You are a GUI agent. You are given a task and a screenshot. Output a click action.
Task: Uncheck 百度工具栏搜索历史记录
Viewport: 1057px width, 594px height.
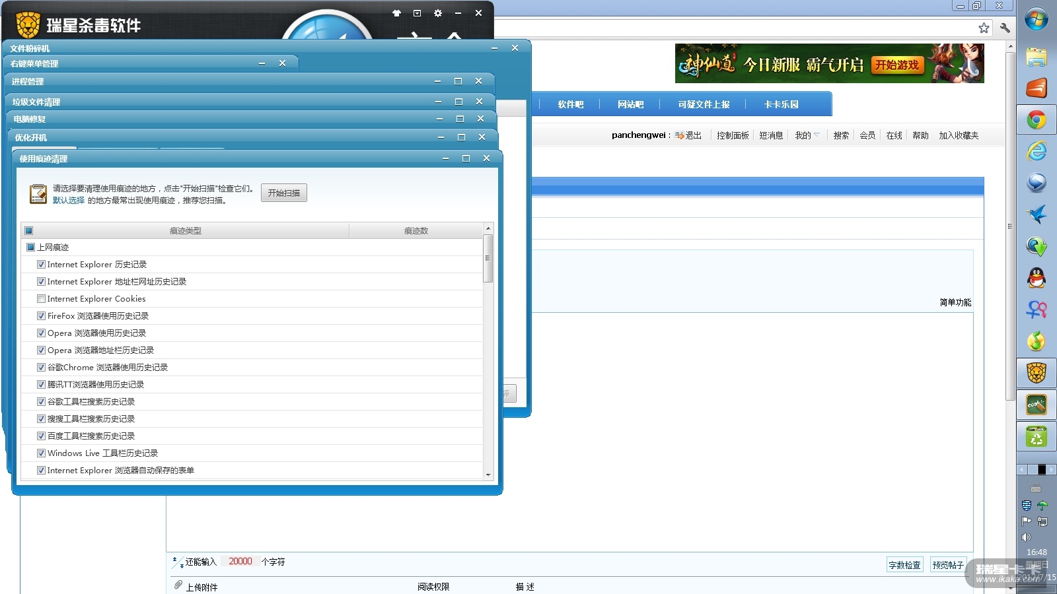tap(41, 436)
